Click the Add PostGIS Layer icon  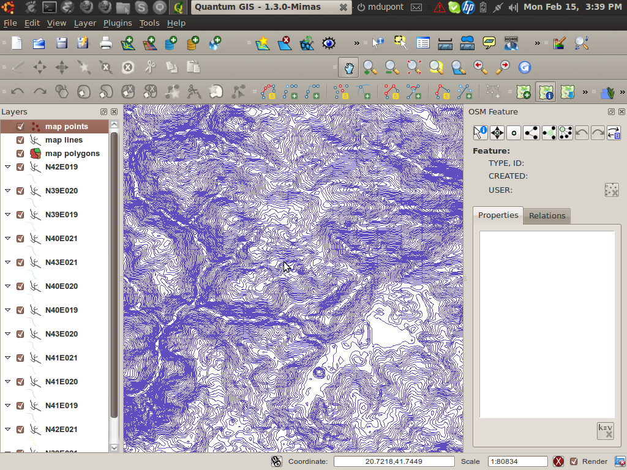(x=171, y=43)
